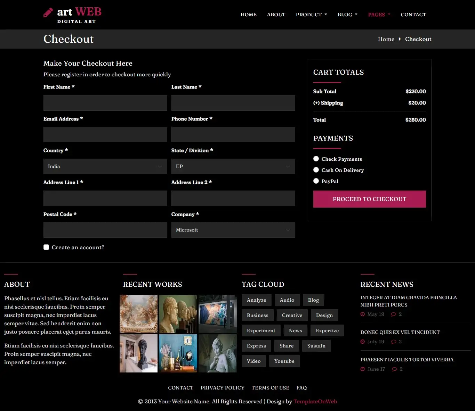Click the comment bubble icon beside July 19
This screenshot has height=411, width=475.
(394, 342)
